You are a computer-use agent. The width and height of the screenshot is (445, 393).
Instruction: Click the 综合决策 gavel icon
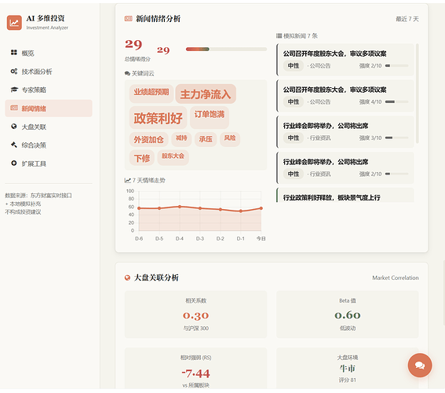tap(14, 145)
